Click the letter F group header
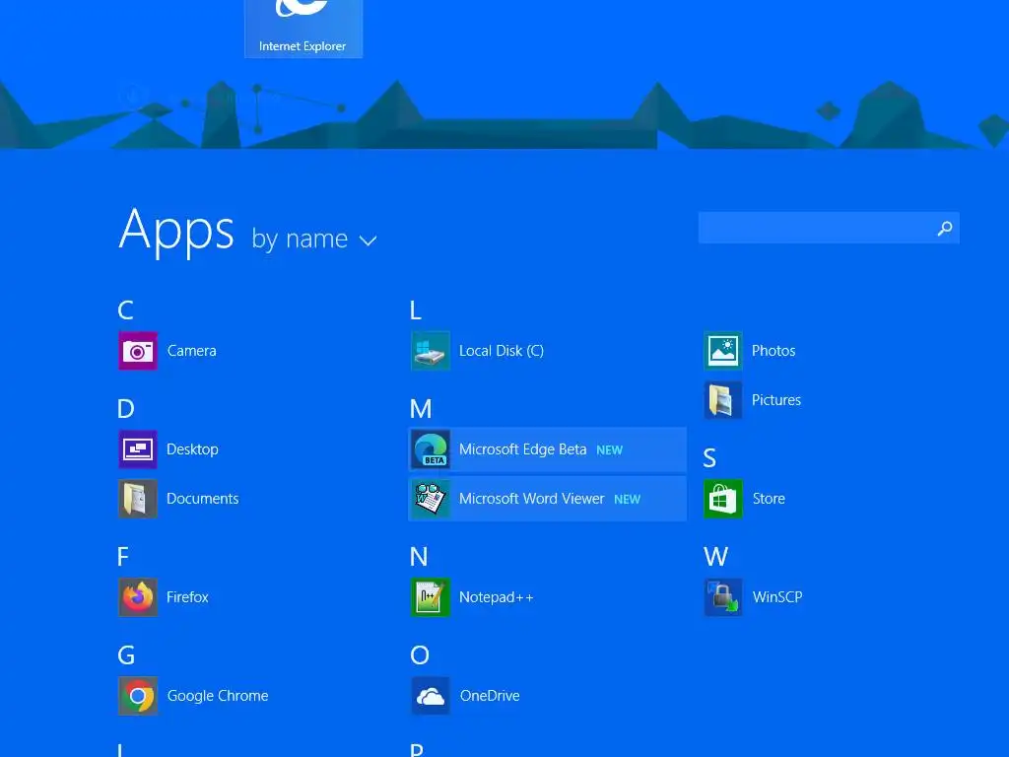Image resolution: width=1009 pixels, height=757 pixels. (123, 556)
